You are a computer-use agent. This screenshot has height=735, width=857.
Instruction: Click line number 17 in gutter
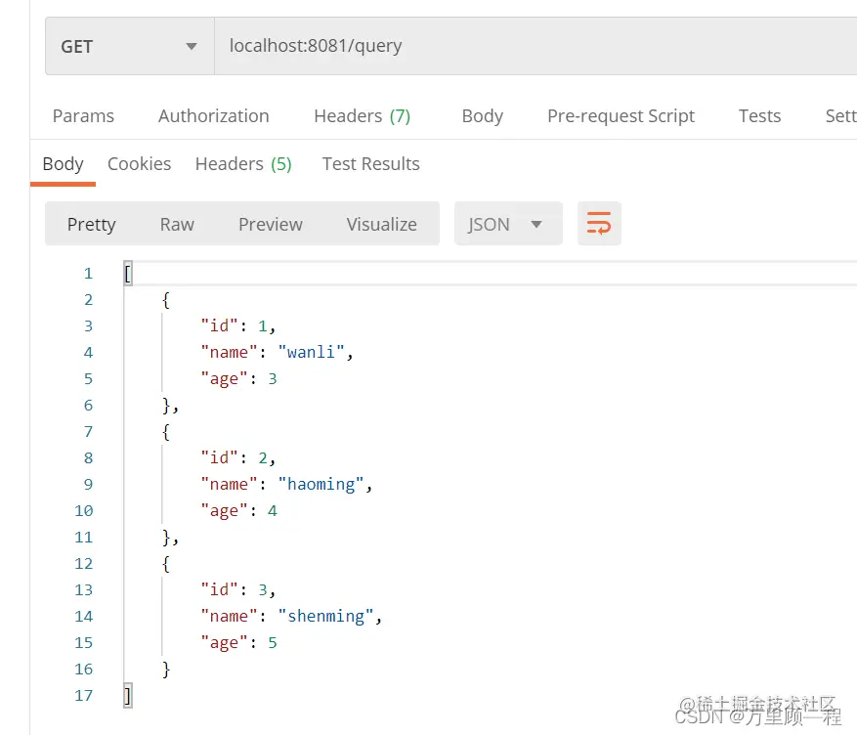click(84, 696)
